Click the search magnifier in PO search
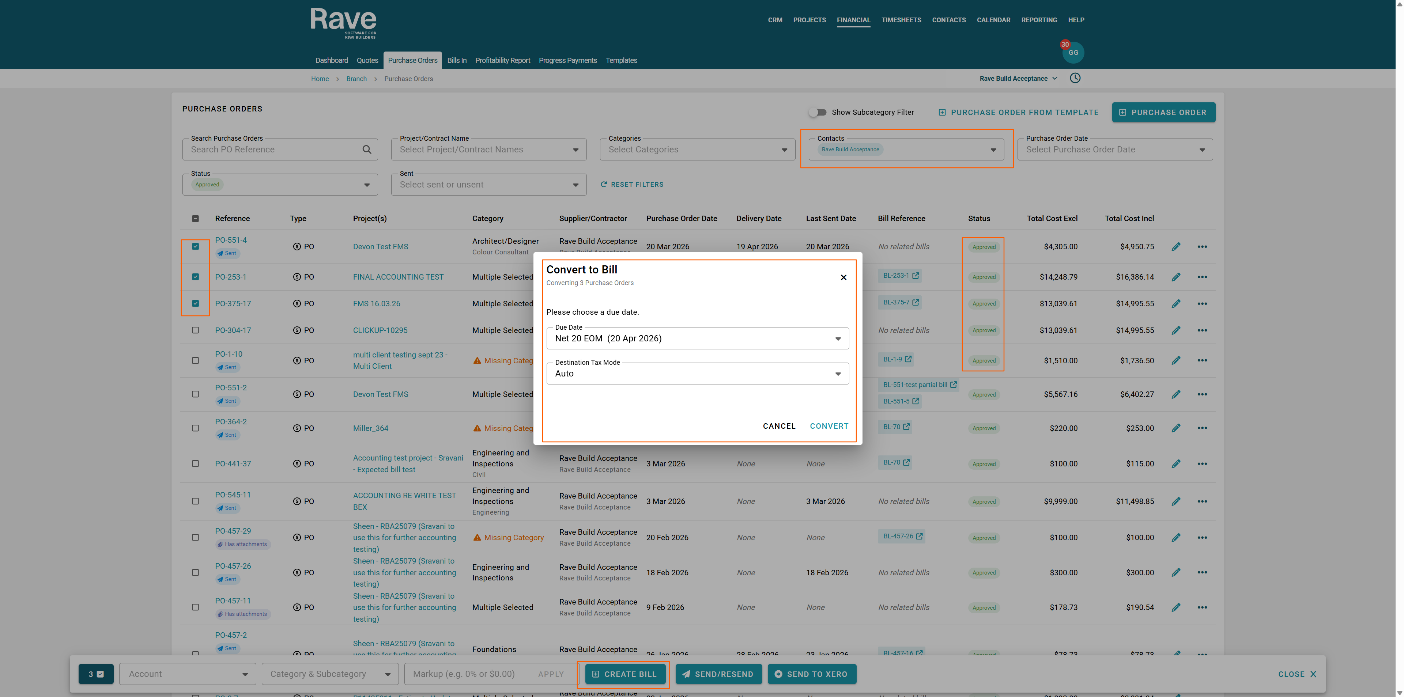The image size is (1404, 697). point(367,149)
